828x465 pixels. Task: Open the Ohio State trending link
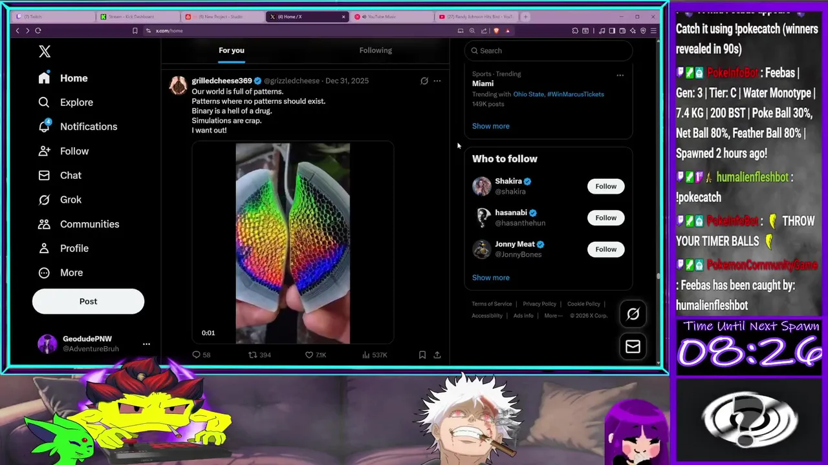click(528, 94)
